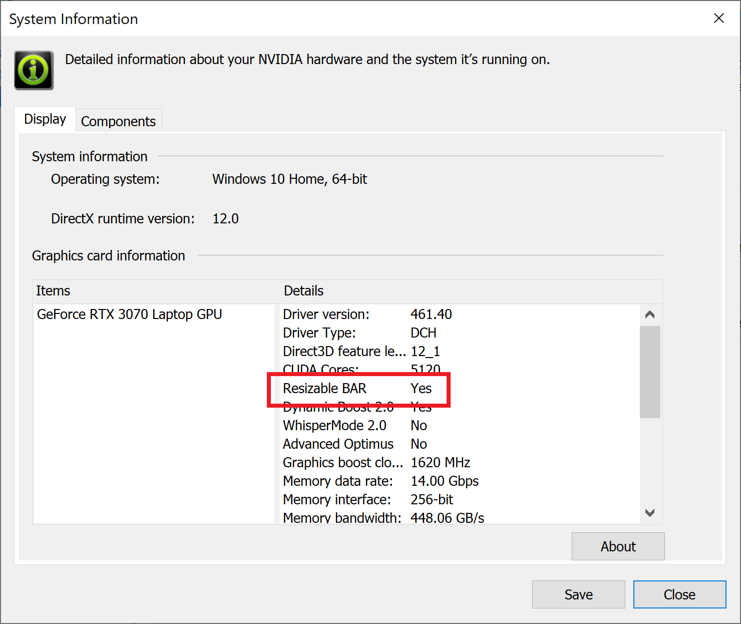This screenshot has width=741, height=624.
Task: Click the details list scrollbar thumb
Action: tap(649, 372)
